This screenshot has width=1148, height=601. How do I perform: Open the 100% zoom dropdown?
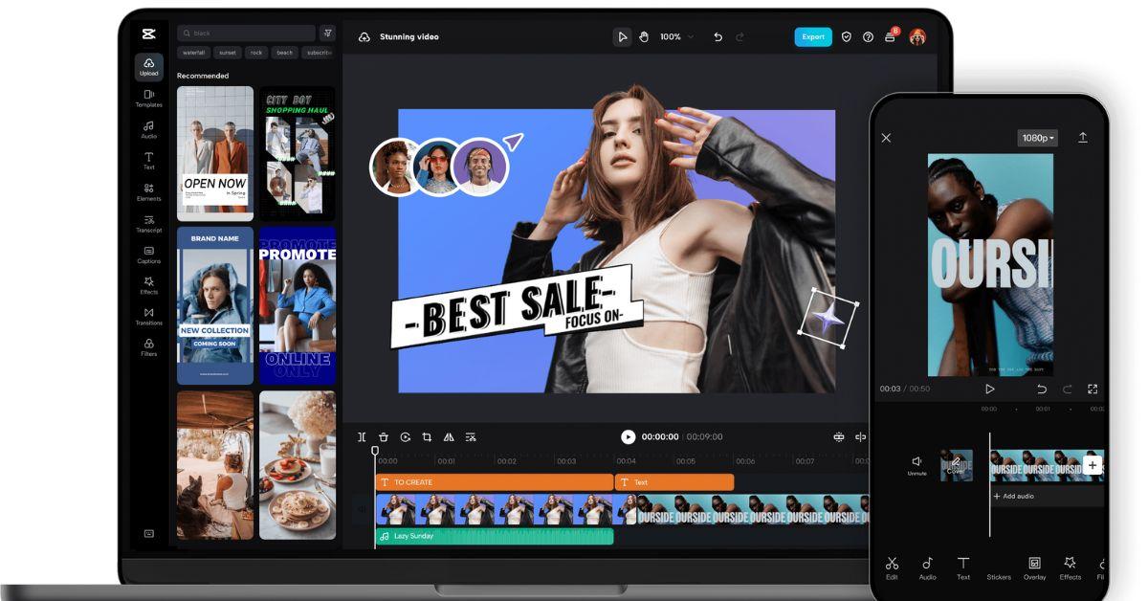(x=676, y=37)
